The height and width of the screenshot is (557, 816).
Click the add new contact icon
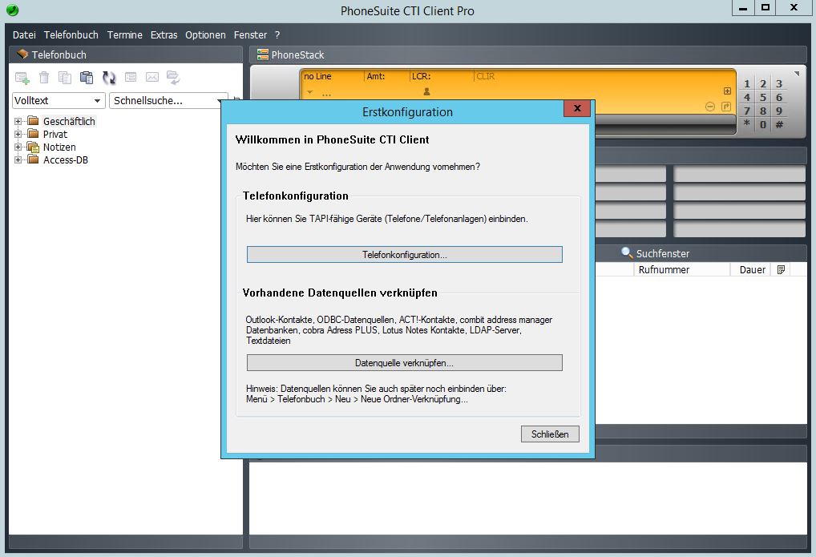pos(22,78)
